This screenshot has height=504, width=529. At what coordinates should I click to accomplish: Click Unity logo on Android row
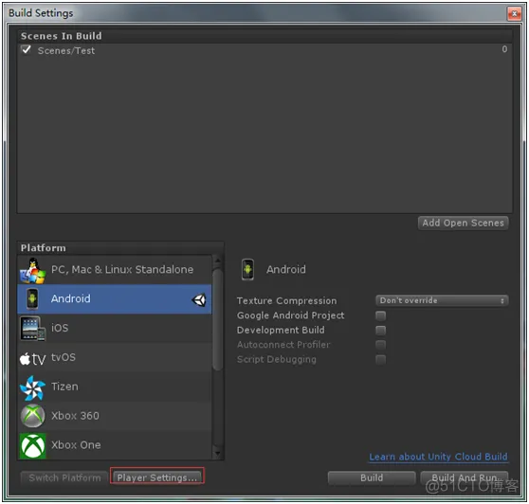199,299
